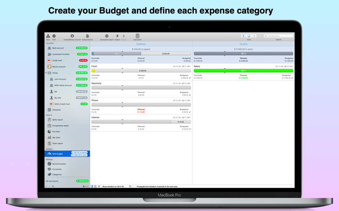Click the Import arrow icon
The height and width of the screenshot is (211, 339).
[x=117, y=36]
